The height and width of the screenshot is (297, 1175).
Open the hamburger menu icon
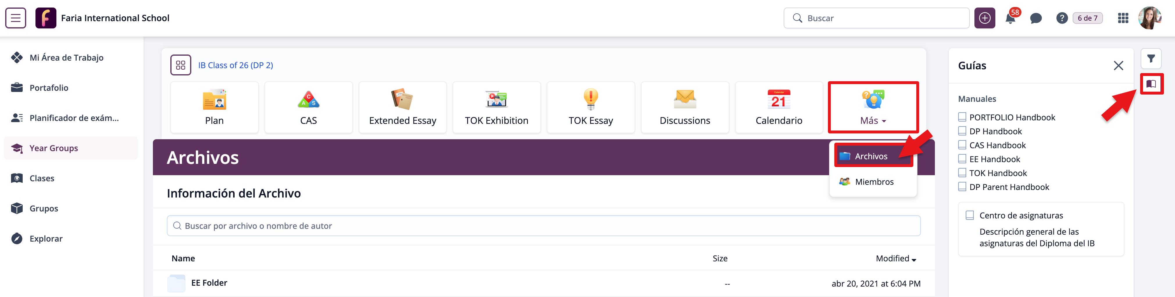15,18
